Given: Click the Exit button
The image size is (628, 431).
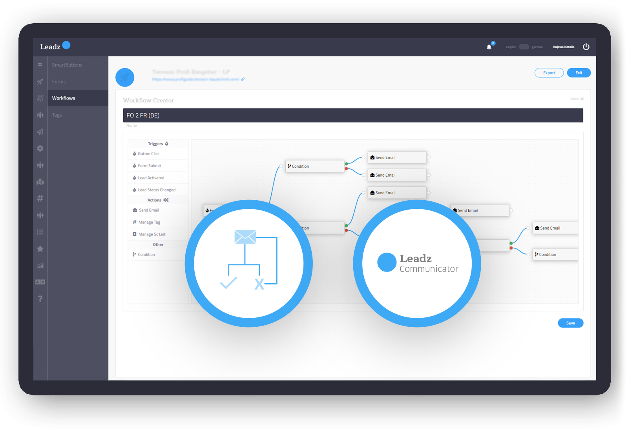Looking at the screenshot, I should tap(579, 73).
